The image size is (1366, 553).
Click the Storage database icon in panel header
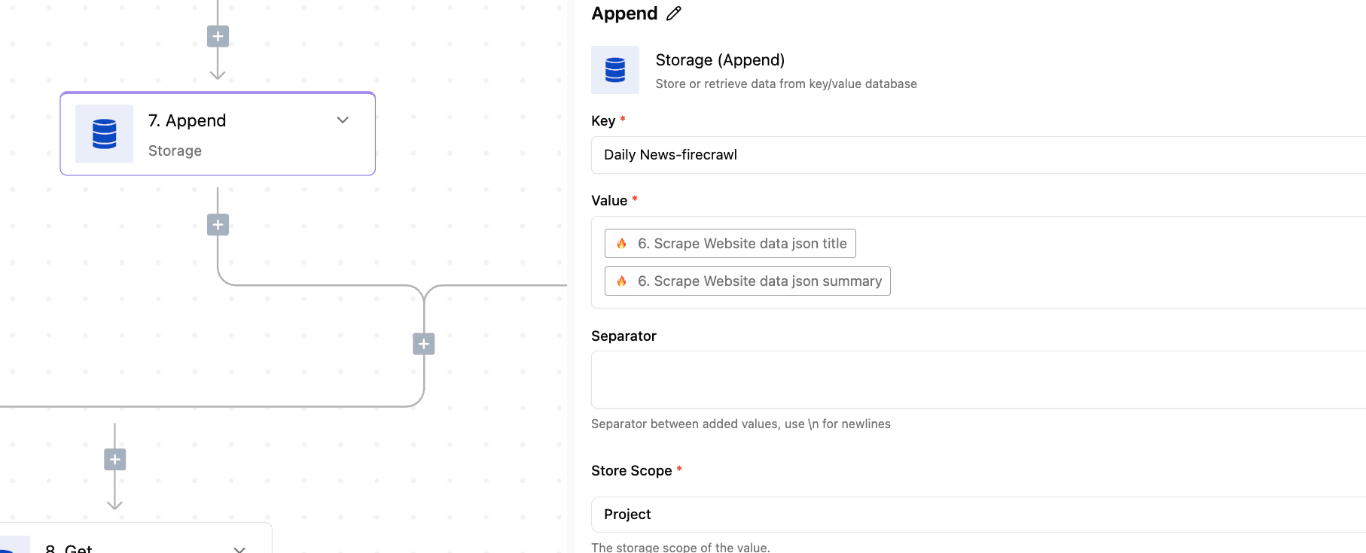(x=615, y=70)
